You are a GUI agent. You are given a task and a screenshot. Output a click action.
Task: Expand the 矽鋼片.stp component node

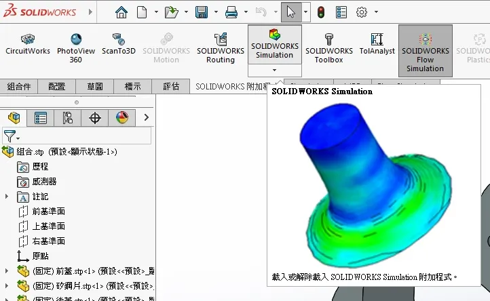[x=7, y=285]
